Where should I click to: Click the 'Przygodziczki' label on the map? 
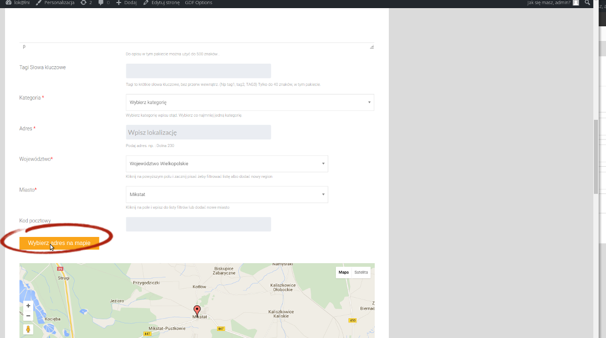point(146,283)
